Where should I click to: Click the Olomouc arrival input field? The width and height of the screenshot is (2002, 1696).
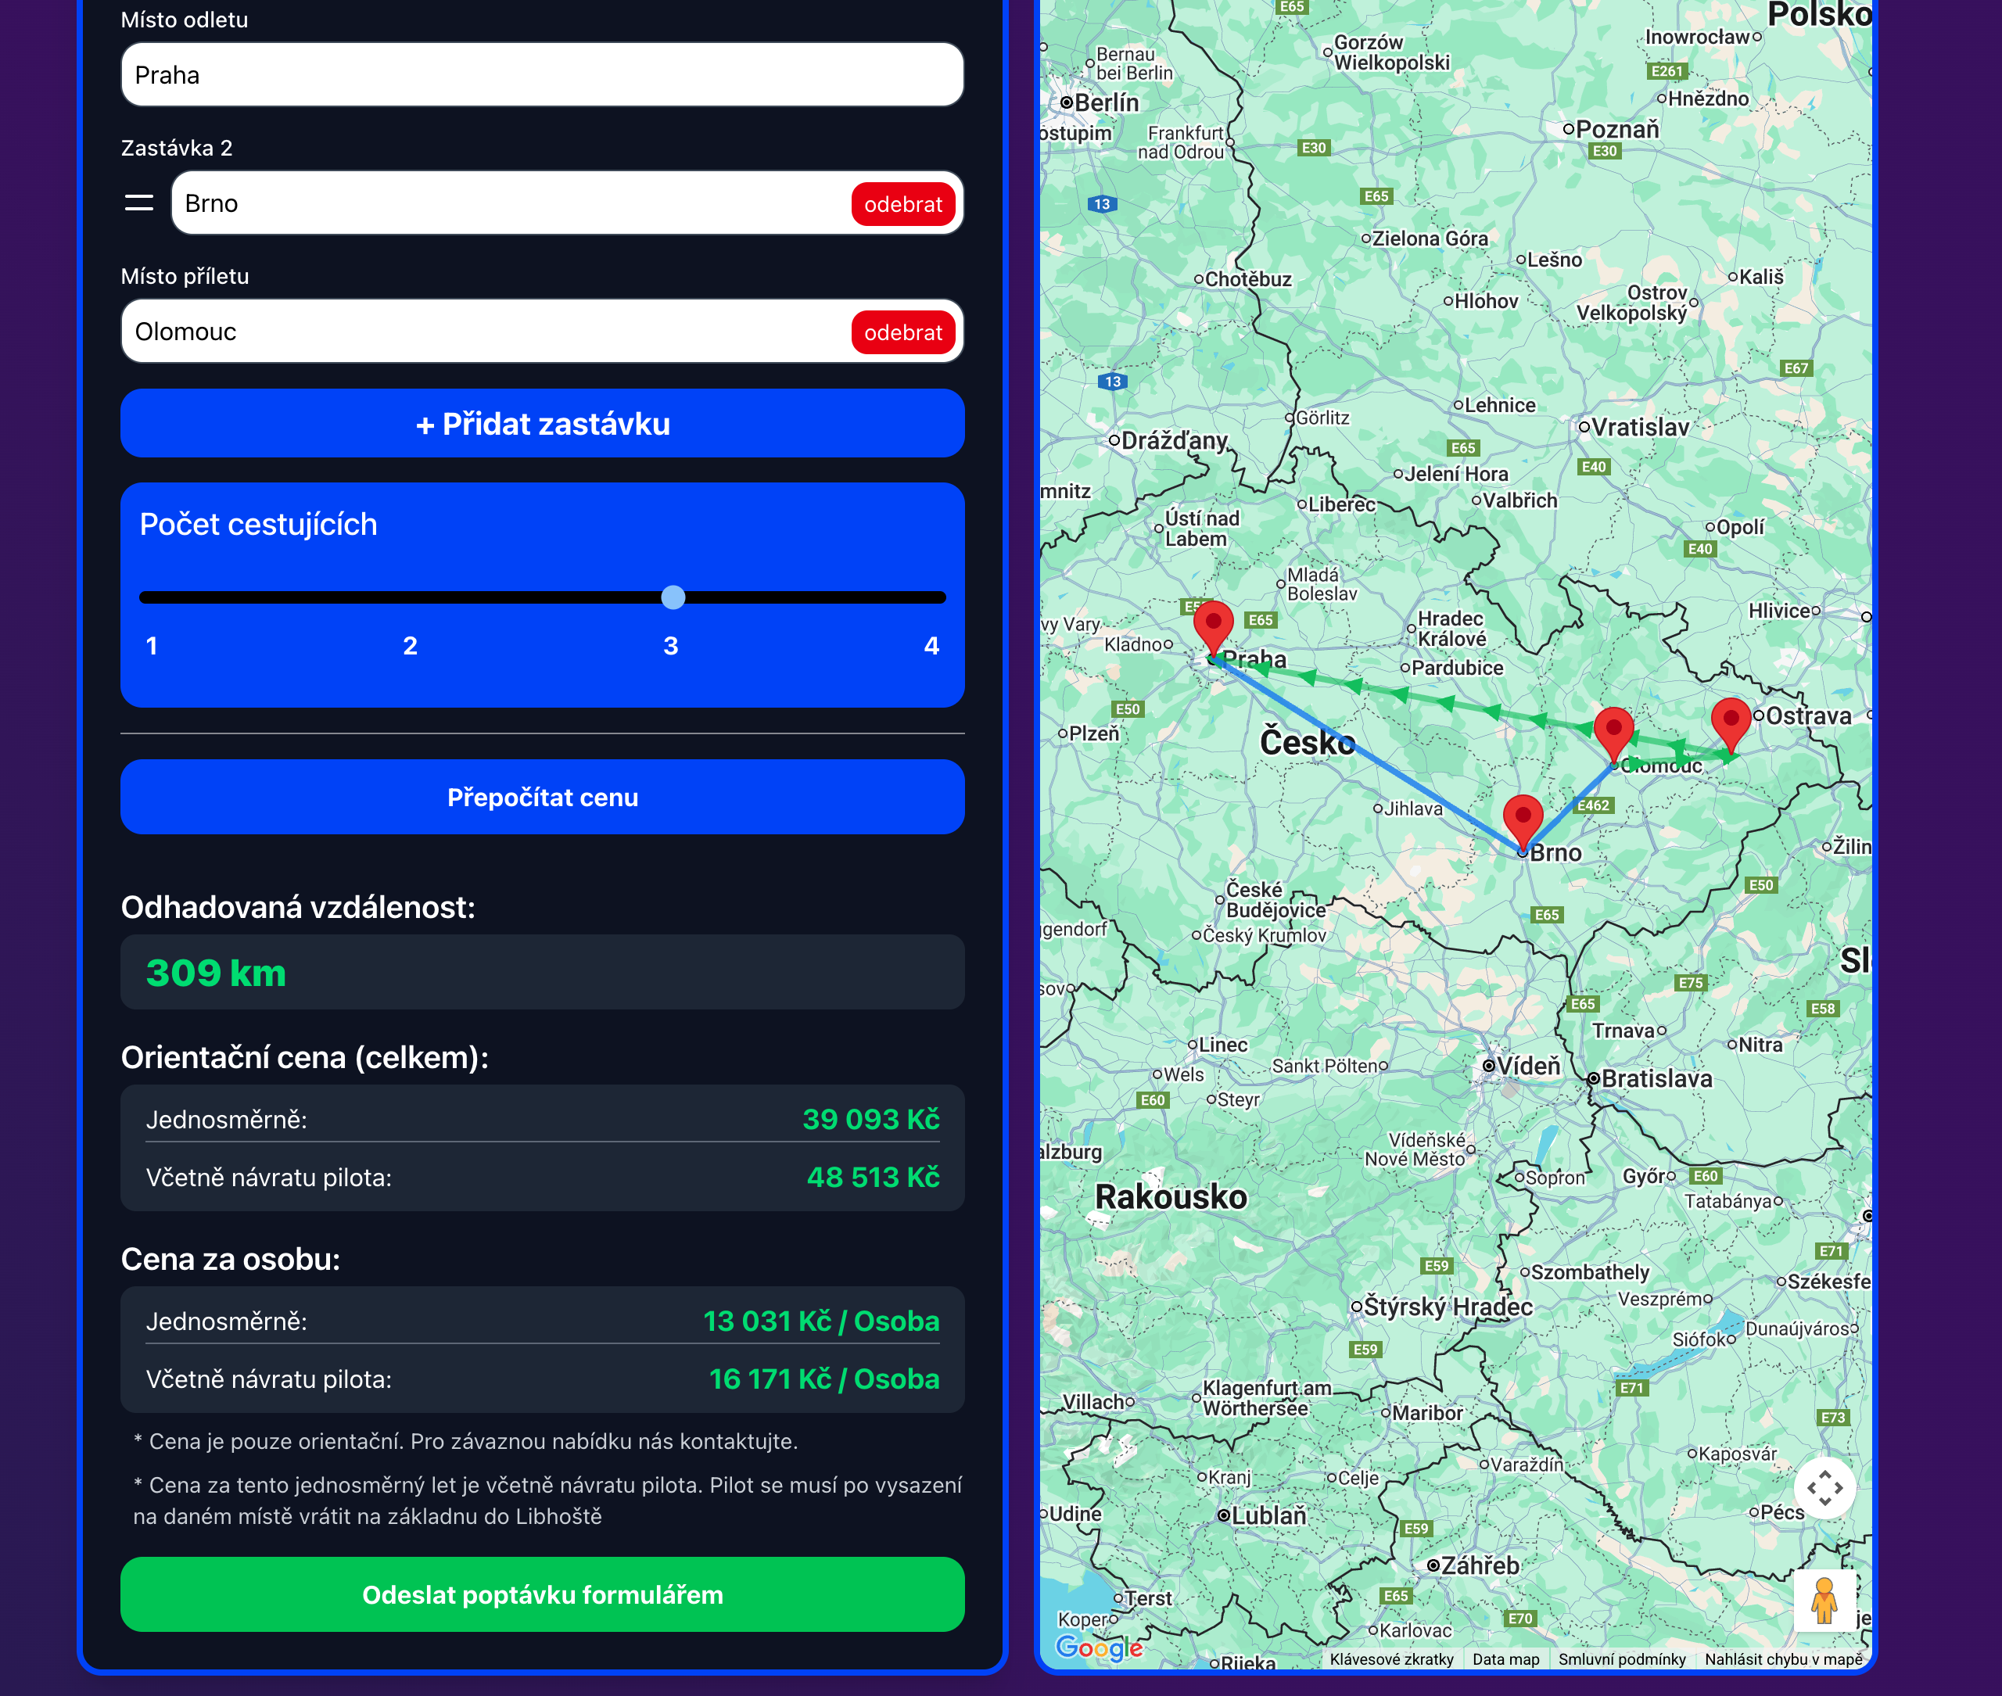(481, 332)
